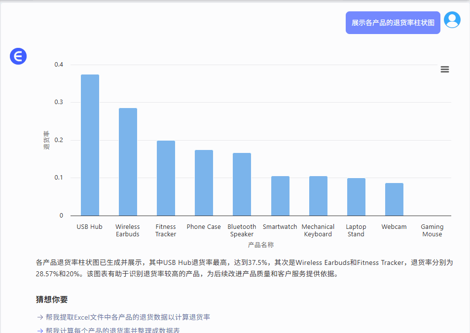Open the chart hamburger menu icon
Viewport: 470px width, 333px height.
click(444, 69)
